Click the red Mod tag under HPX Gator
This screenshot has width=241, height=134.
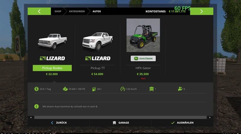(143, 78)
